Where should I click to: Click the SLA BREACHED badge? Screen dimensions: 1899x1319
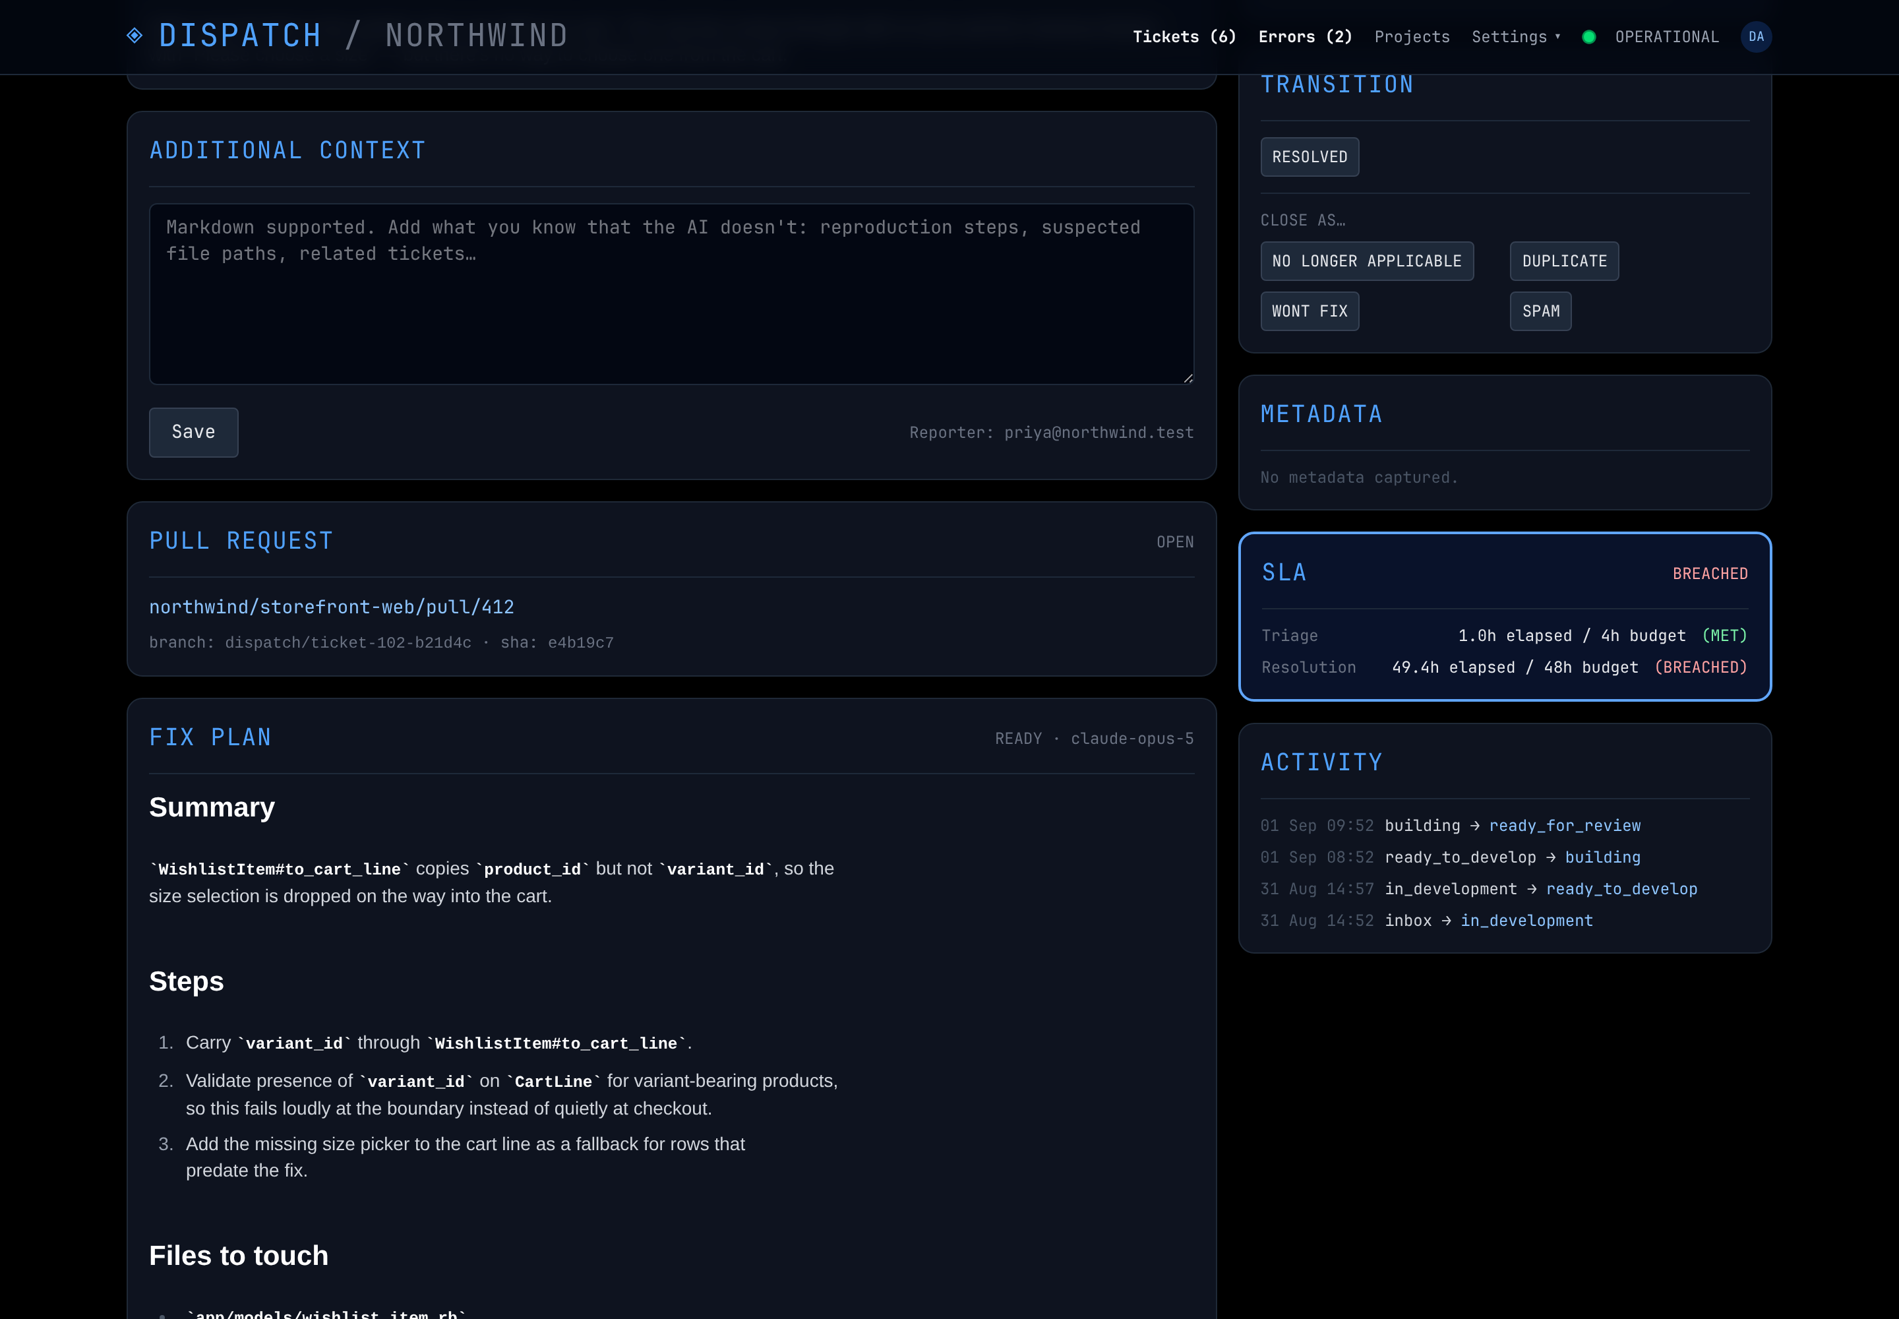click(1710, 574)
